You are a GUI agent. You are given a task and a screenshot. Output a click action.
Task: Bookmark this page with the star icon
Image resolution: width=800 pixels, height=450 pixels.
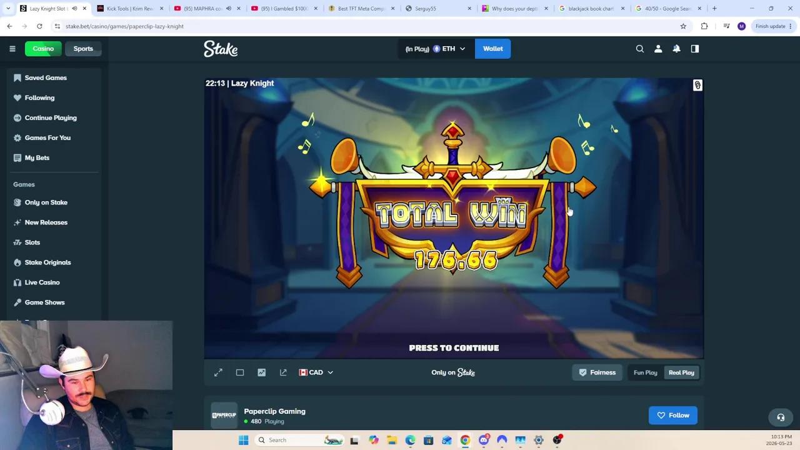click(x=683, y=26)
